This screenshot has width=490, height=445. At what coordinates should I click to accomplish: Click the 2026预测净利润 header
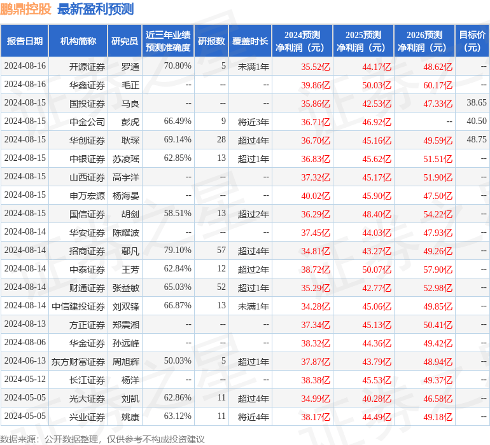click(424, 41)
